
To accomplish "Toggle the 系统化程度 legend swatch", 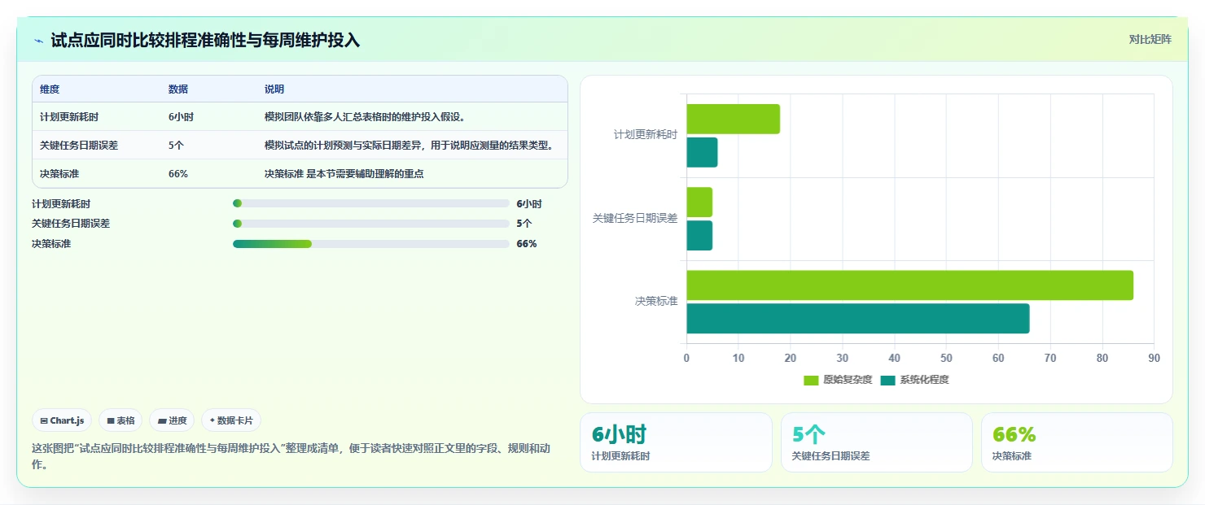I will [x=887, y=380].
